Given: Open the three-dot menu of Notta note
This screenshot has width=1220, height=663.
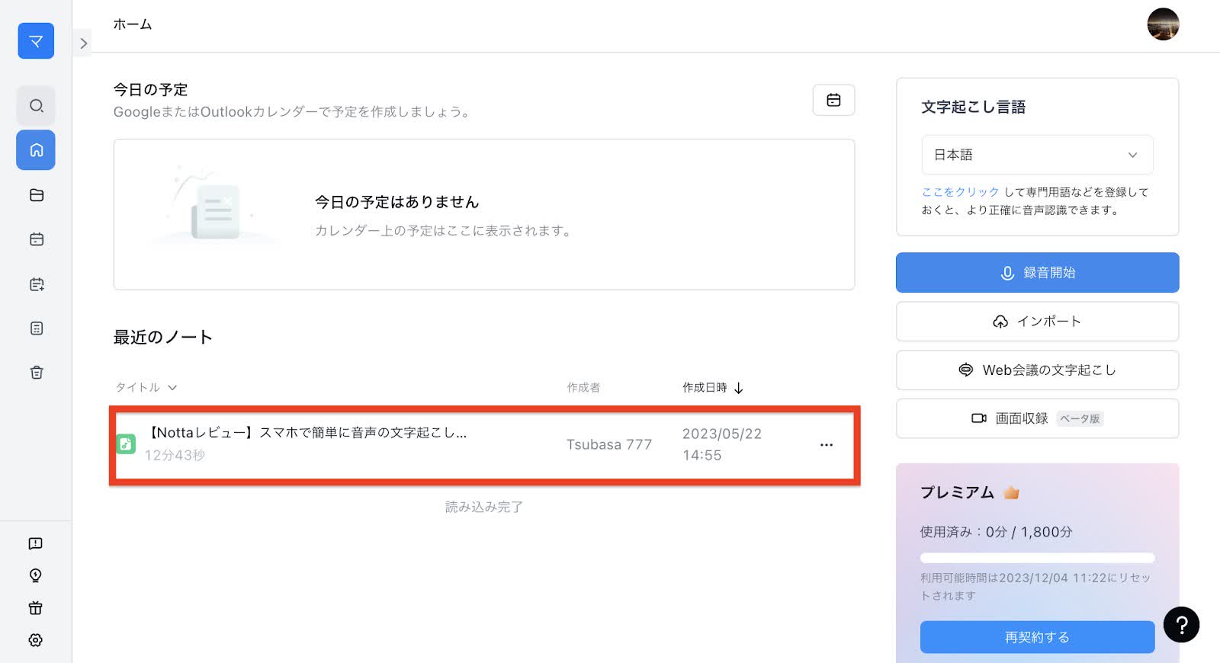Looking at the screenshot, I should point(826,445).
